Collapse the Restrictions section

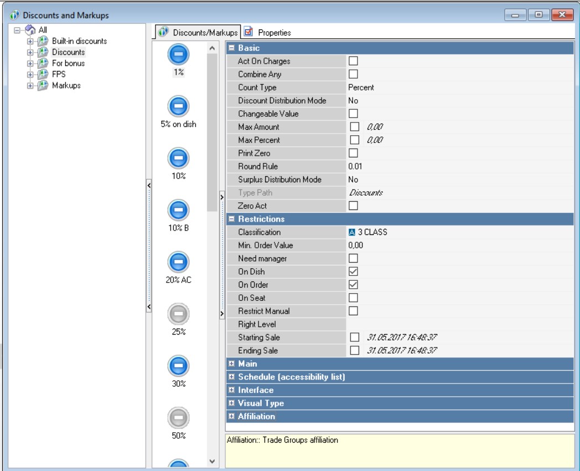coord(232,219)
